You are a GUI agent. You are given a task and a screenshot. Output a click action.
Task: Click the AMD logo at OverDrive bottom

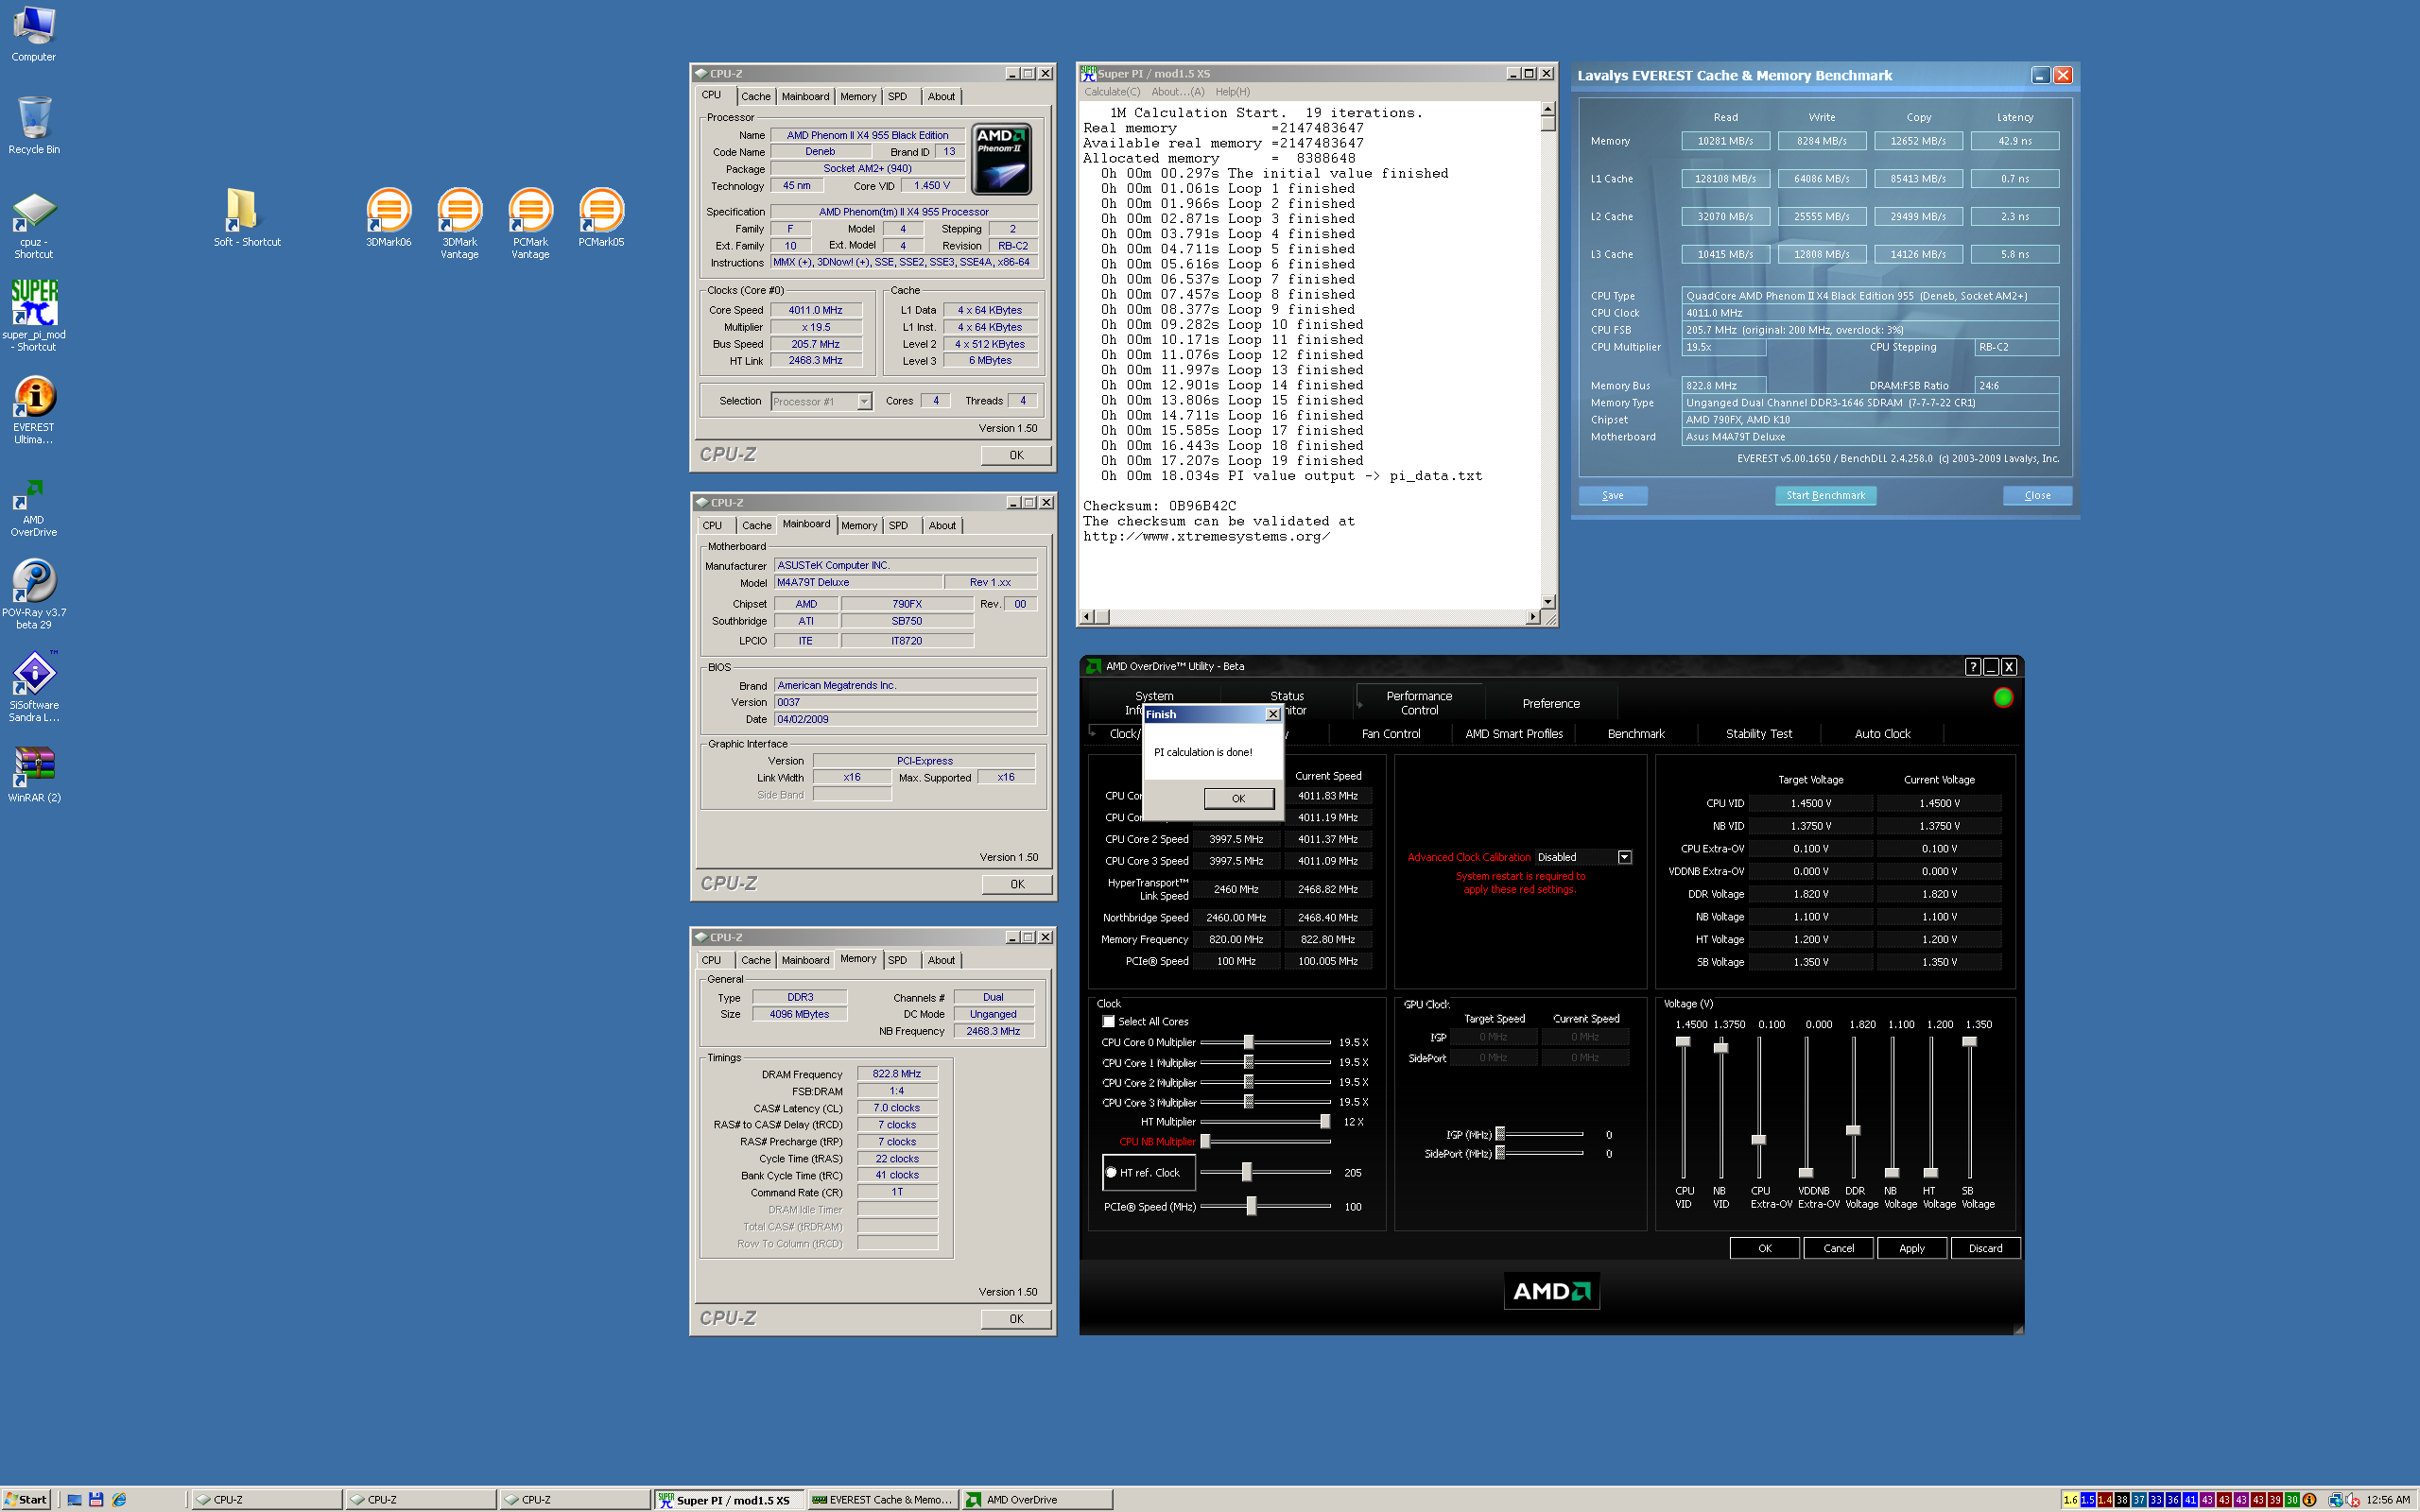coord(1552,1291)
